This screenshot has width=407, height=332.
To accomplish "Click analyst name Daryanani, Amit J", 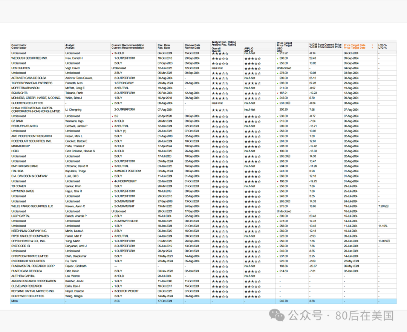I will point(76,246).
